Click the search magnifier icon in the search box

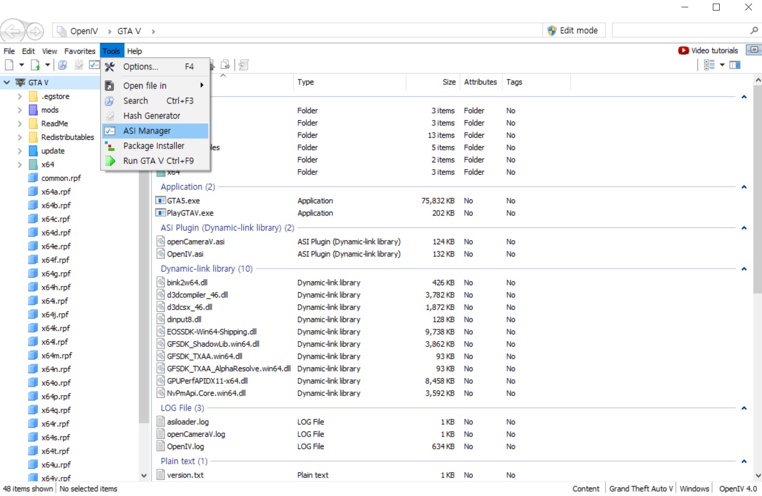754,30
